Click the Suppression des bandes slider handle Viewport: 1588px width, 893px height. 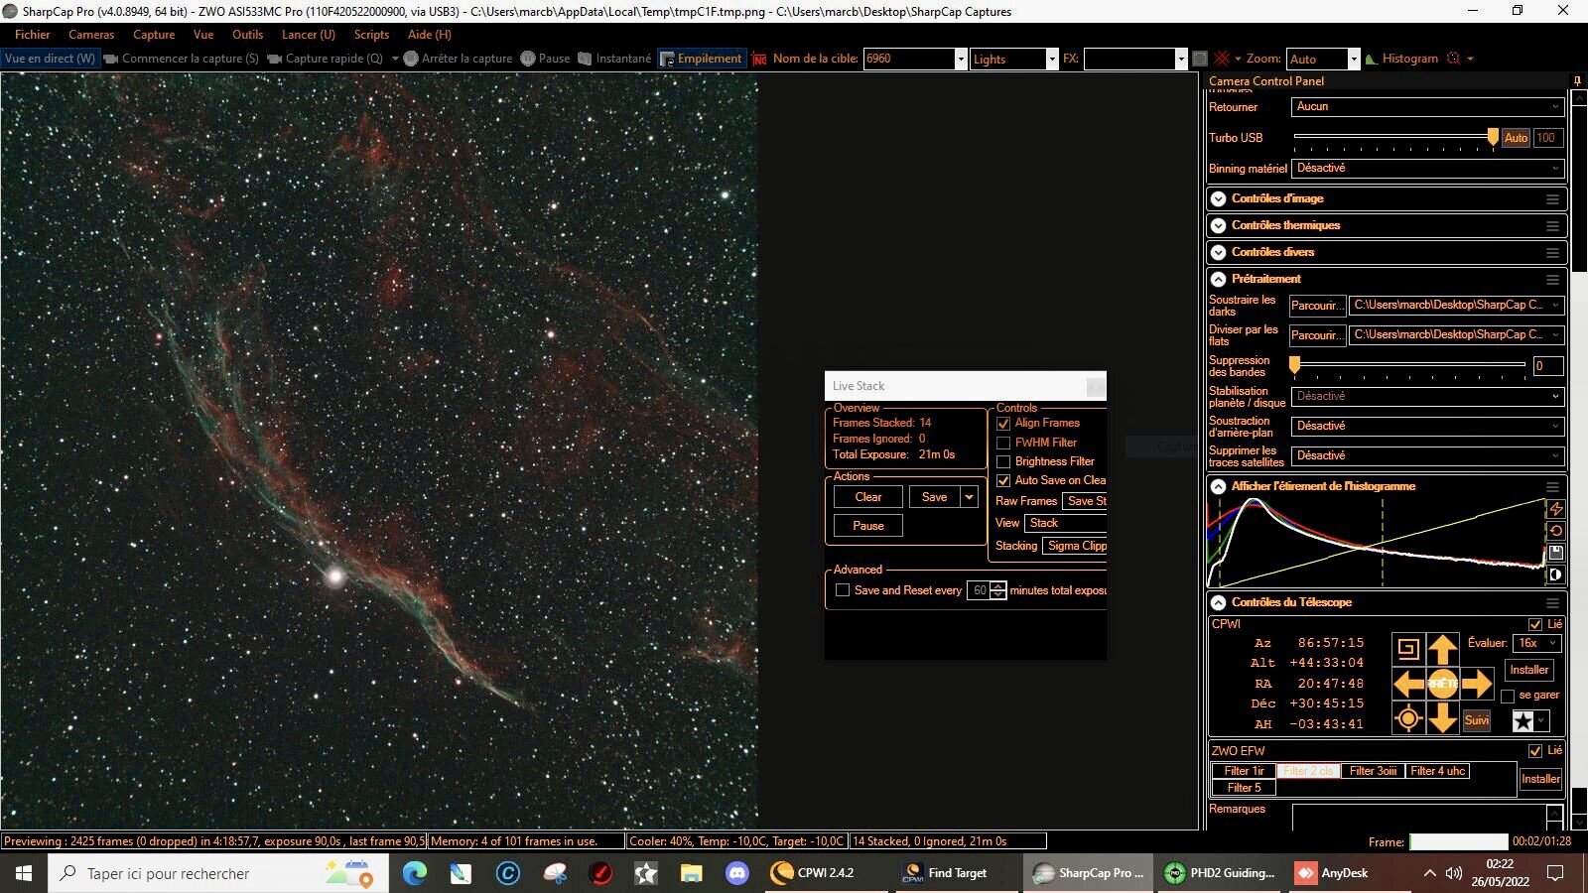pos(1294,365)
